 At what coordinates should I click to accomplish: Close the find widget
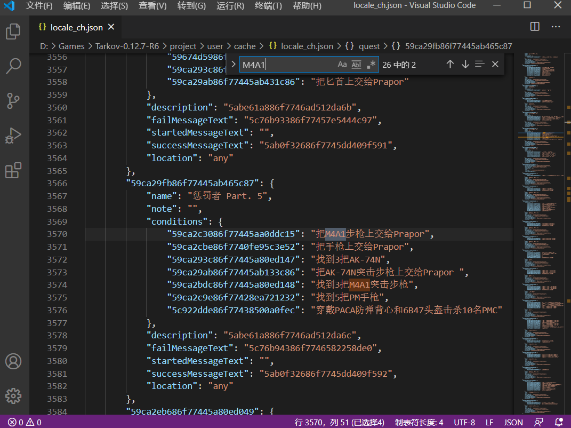click(x=495, y=65)
